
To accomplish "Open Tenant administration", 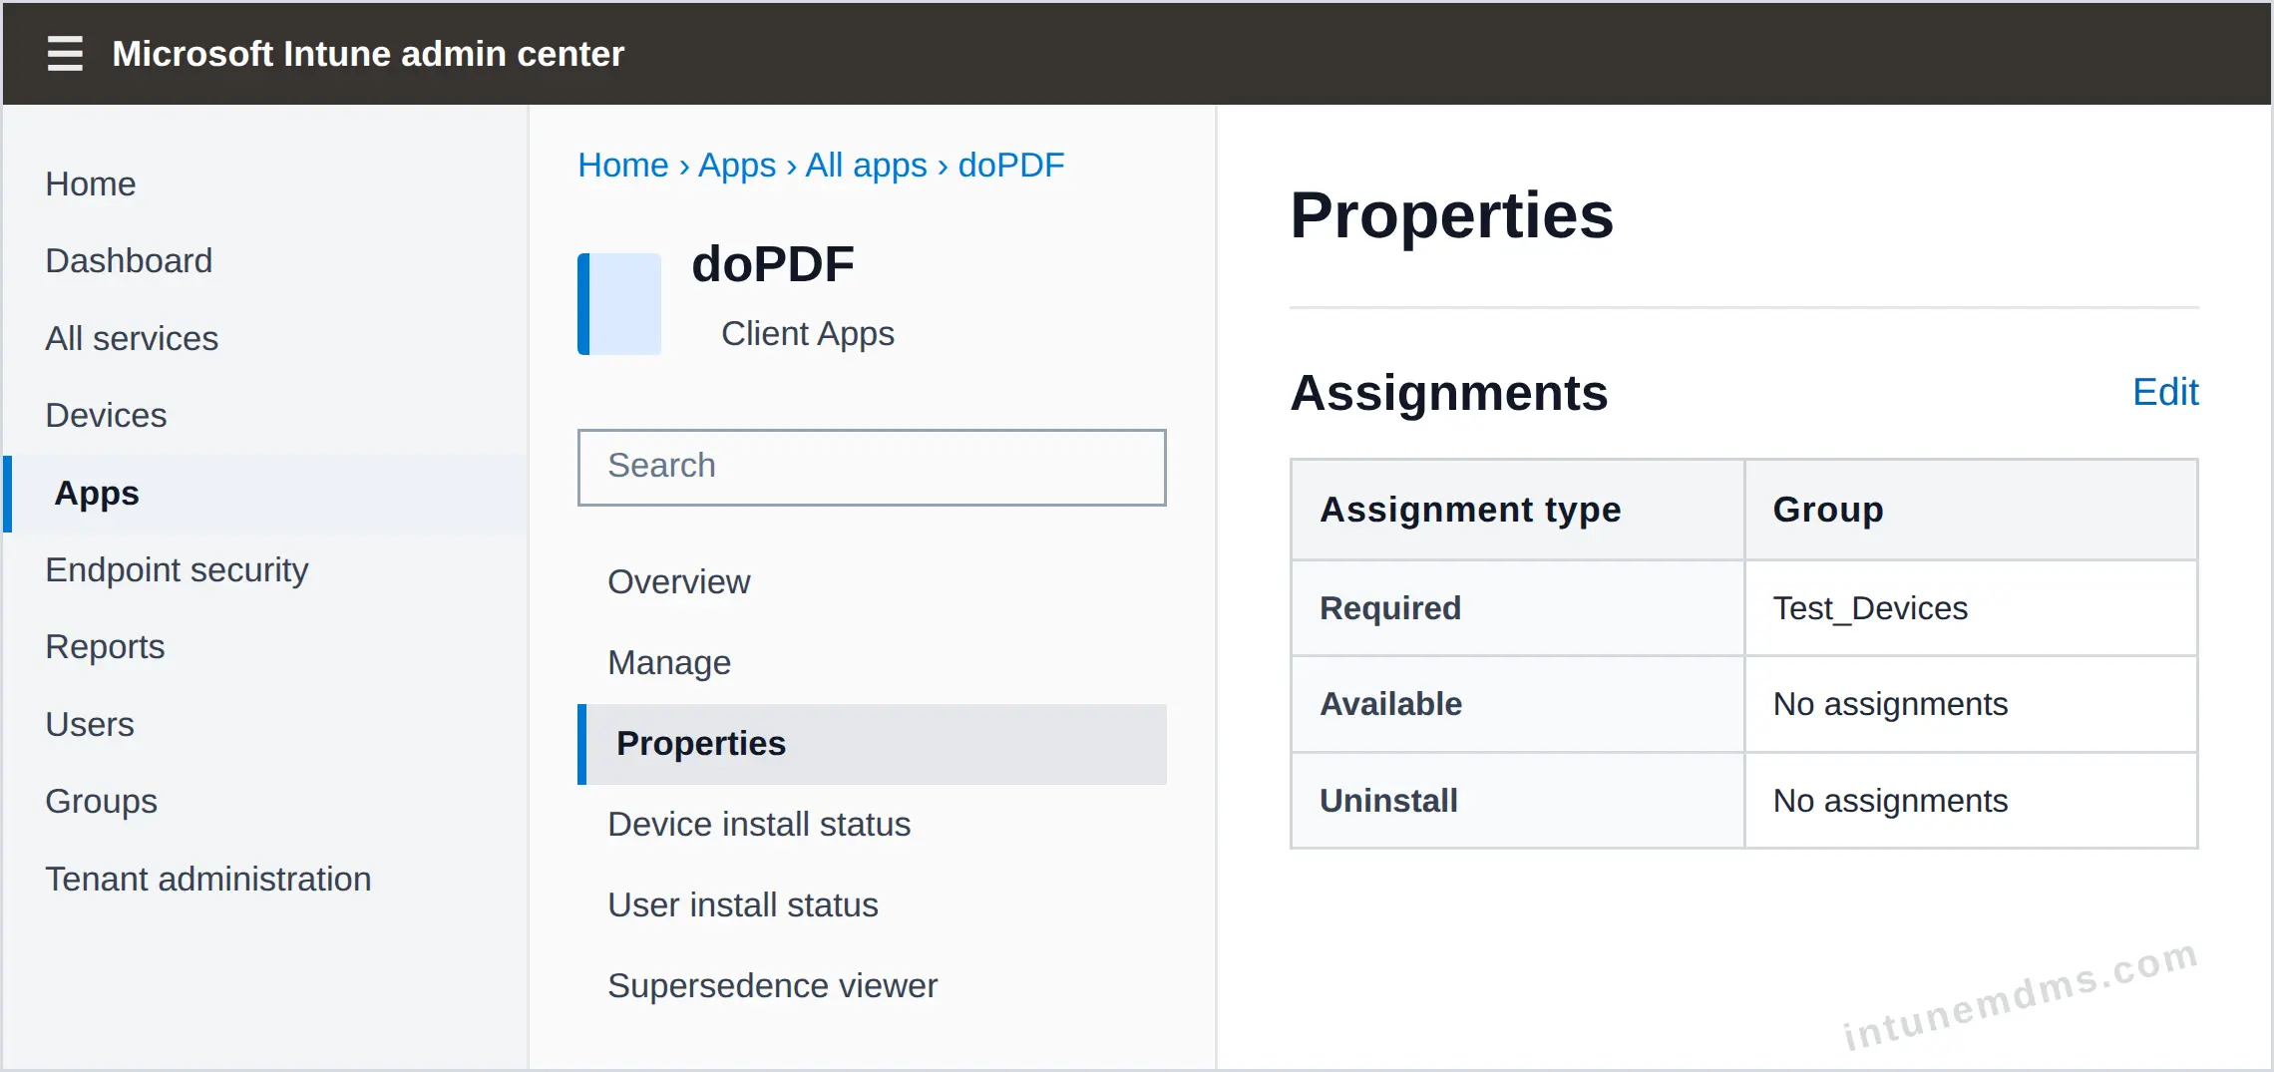I will (208, 880).
